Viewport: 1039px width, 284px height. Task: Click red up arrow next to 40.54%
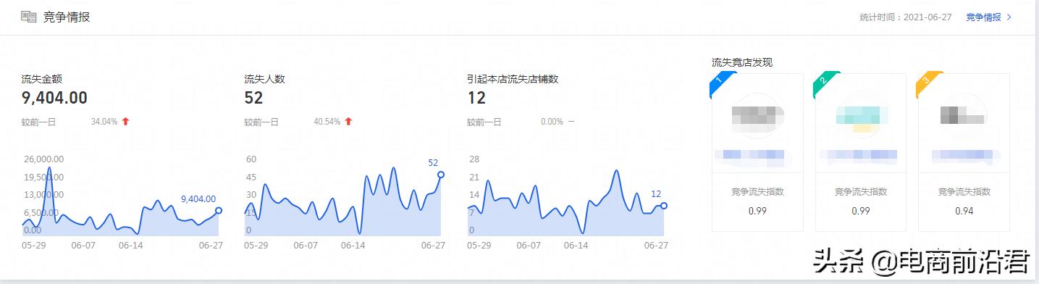click(348, 122)
